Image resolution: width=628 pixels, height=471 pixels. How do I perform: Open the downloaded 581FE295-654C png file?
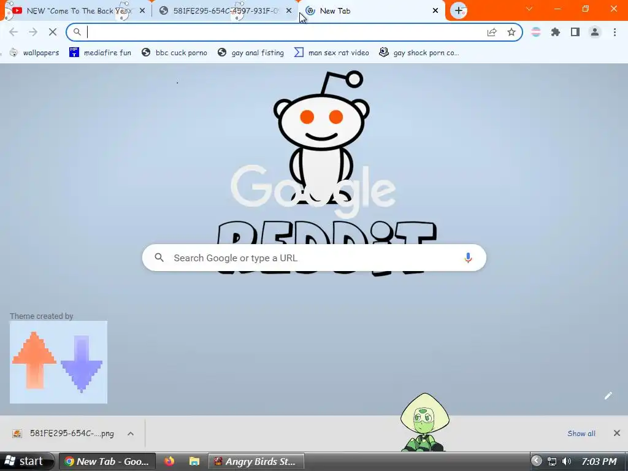[x=64, y=434]
